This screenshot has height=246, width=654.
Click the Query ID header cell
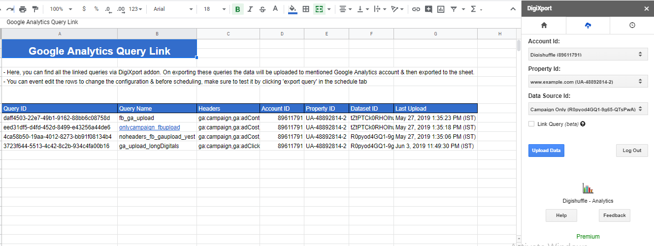60,108
